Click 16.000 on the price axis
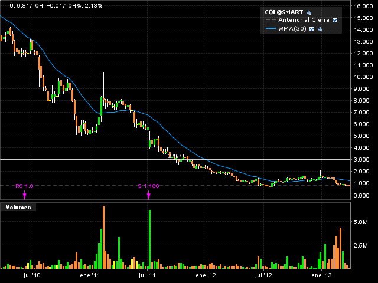The height and width of the screenshot is (283, 378). click(363, 6)
